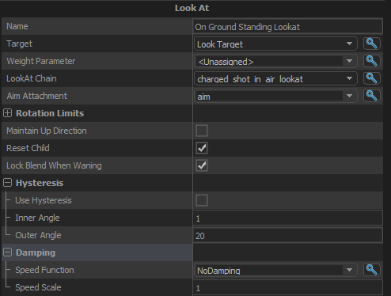Click the magnifier icon beside Target
391x296 pixels.
(372, 44)
